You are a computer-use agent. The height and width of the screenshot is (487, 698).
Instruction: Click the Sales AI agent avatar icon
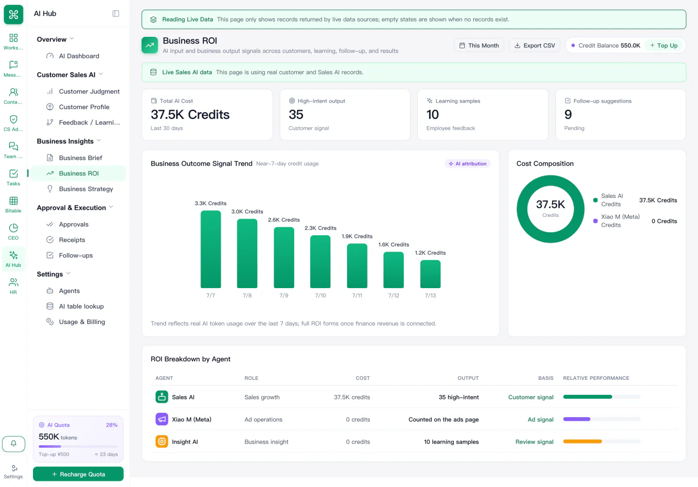(162, 397)
